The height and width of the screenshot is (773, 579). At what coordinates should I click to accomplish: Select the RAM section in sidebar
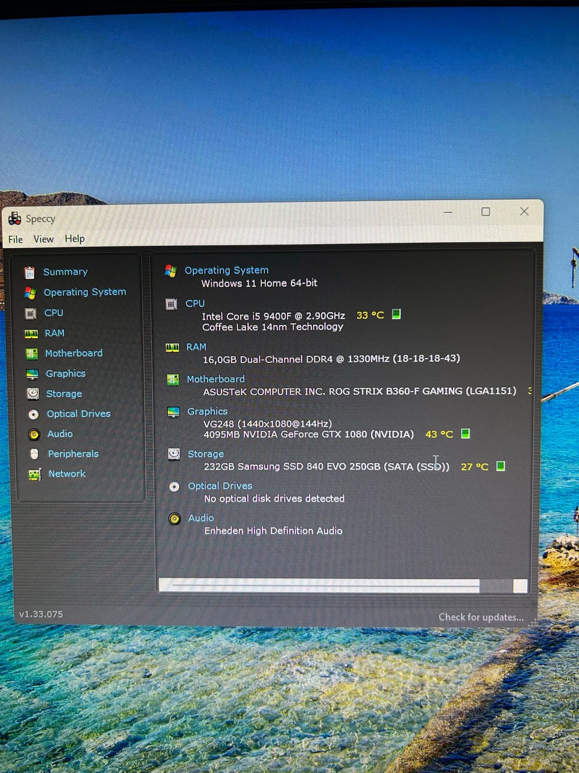pos(54,333)
